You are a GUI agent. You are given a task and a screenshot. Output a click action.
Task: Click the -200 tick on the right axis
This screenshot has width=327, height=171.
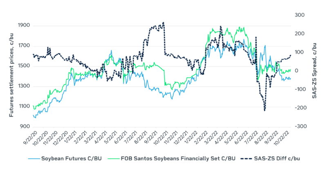pyautogui.click(x=301, y=108)
